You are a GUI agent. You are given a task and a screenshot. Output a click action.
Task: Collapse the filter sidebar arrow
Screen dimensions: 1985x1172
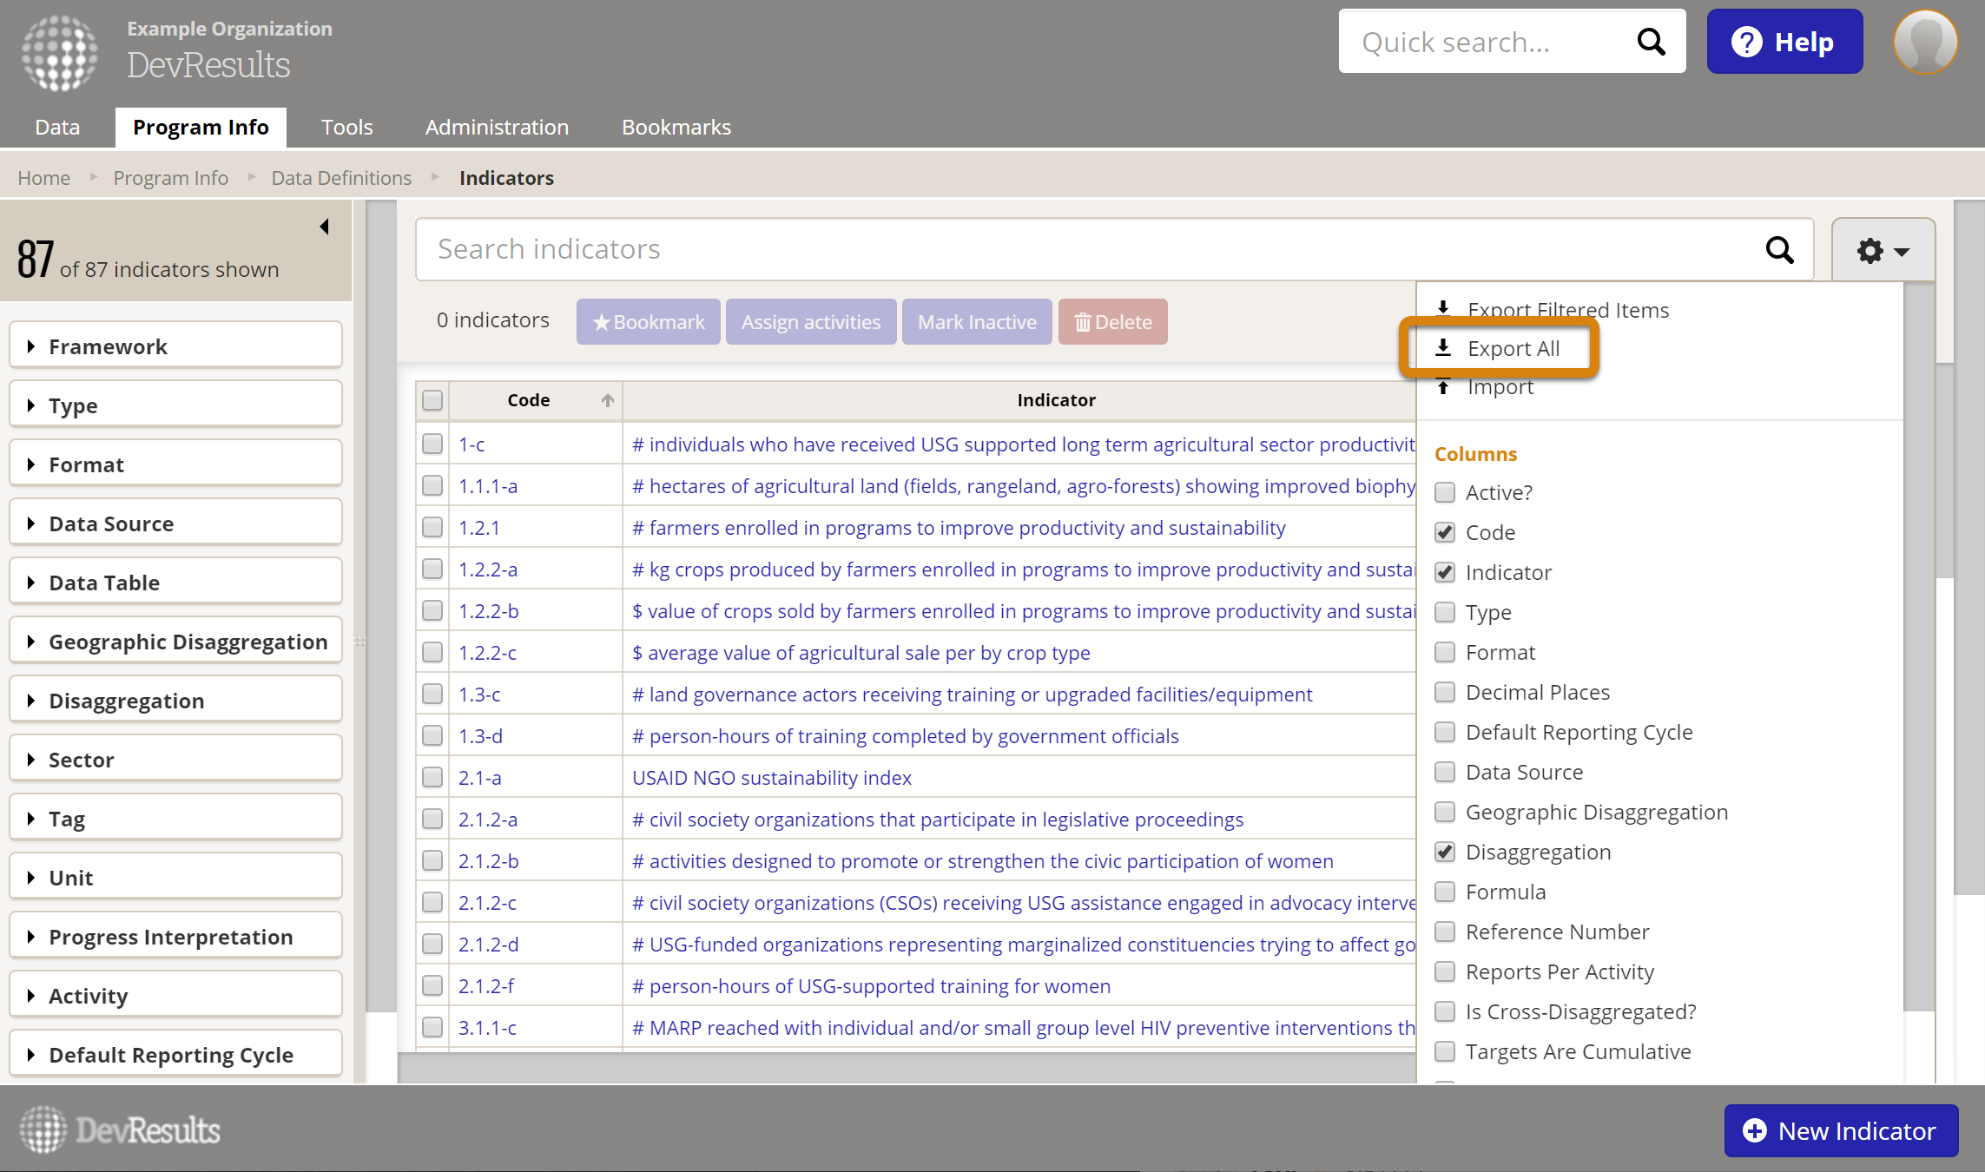(x=325, y=227)
